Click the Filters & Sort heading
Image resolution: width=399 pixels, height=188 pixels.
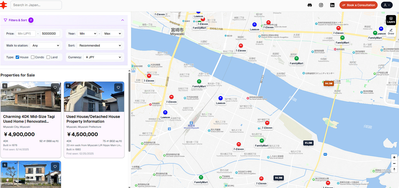(x=18, y=20)
